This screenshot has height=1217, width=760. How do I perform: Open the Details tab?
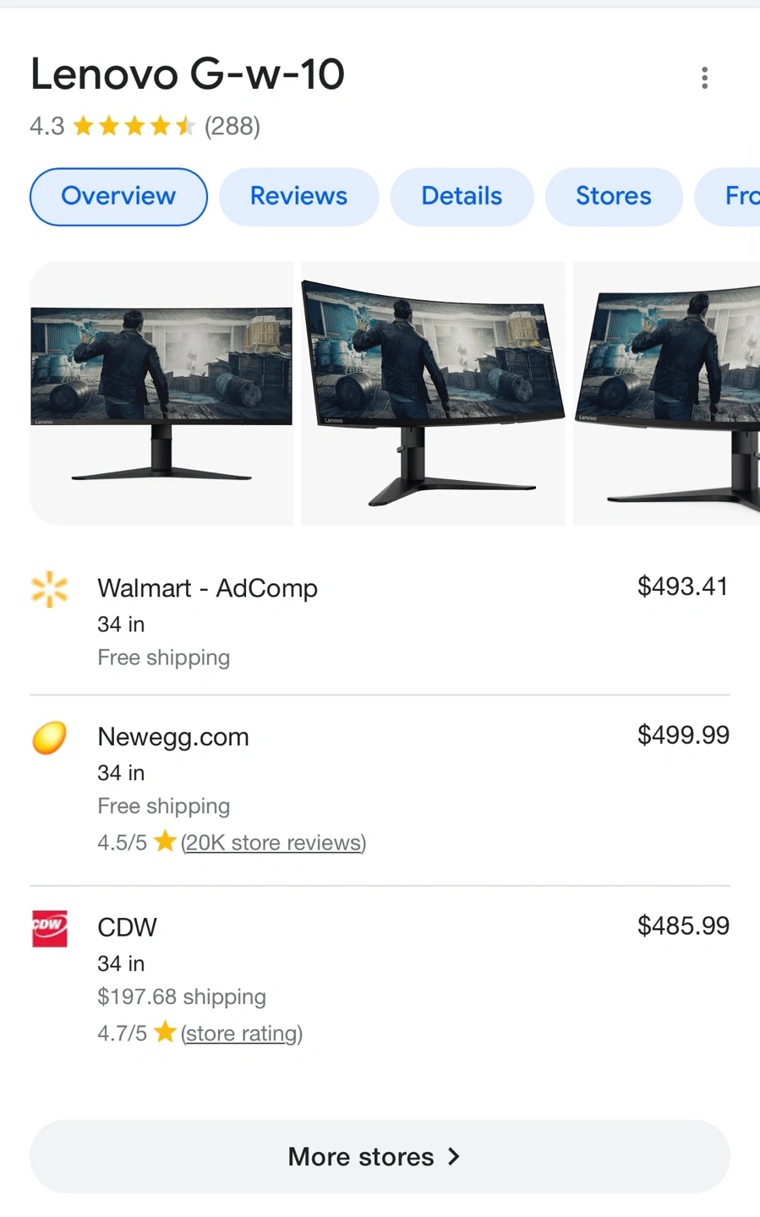(462, 196)
